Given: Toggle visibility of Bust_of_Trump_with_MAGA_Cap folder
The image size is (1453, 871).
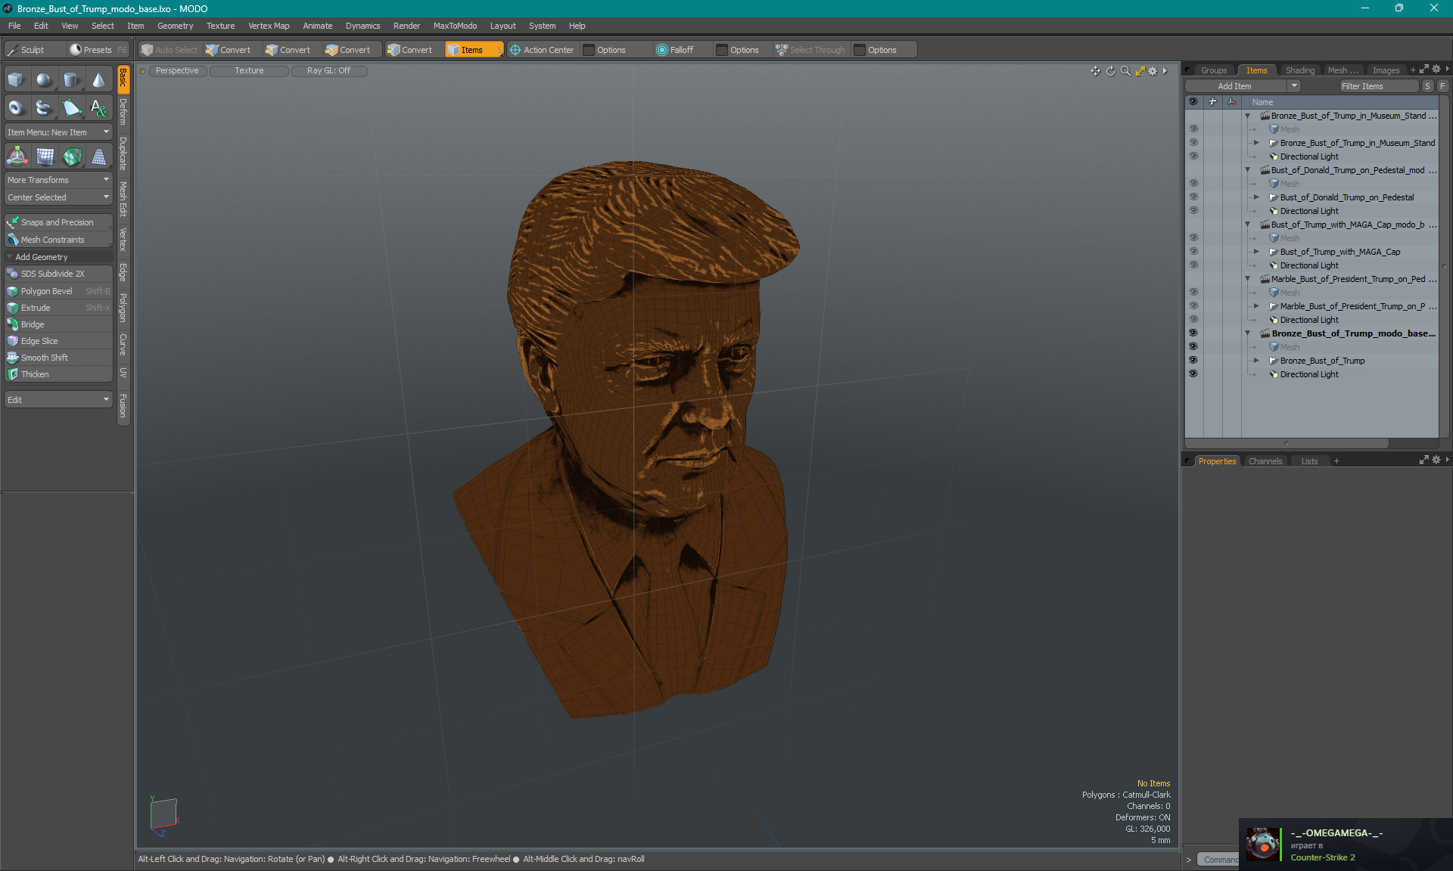Looking at the screenshot, I should click(1193, 252).
